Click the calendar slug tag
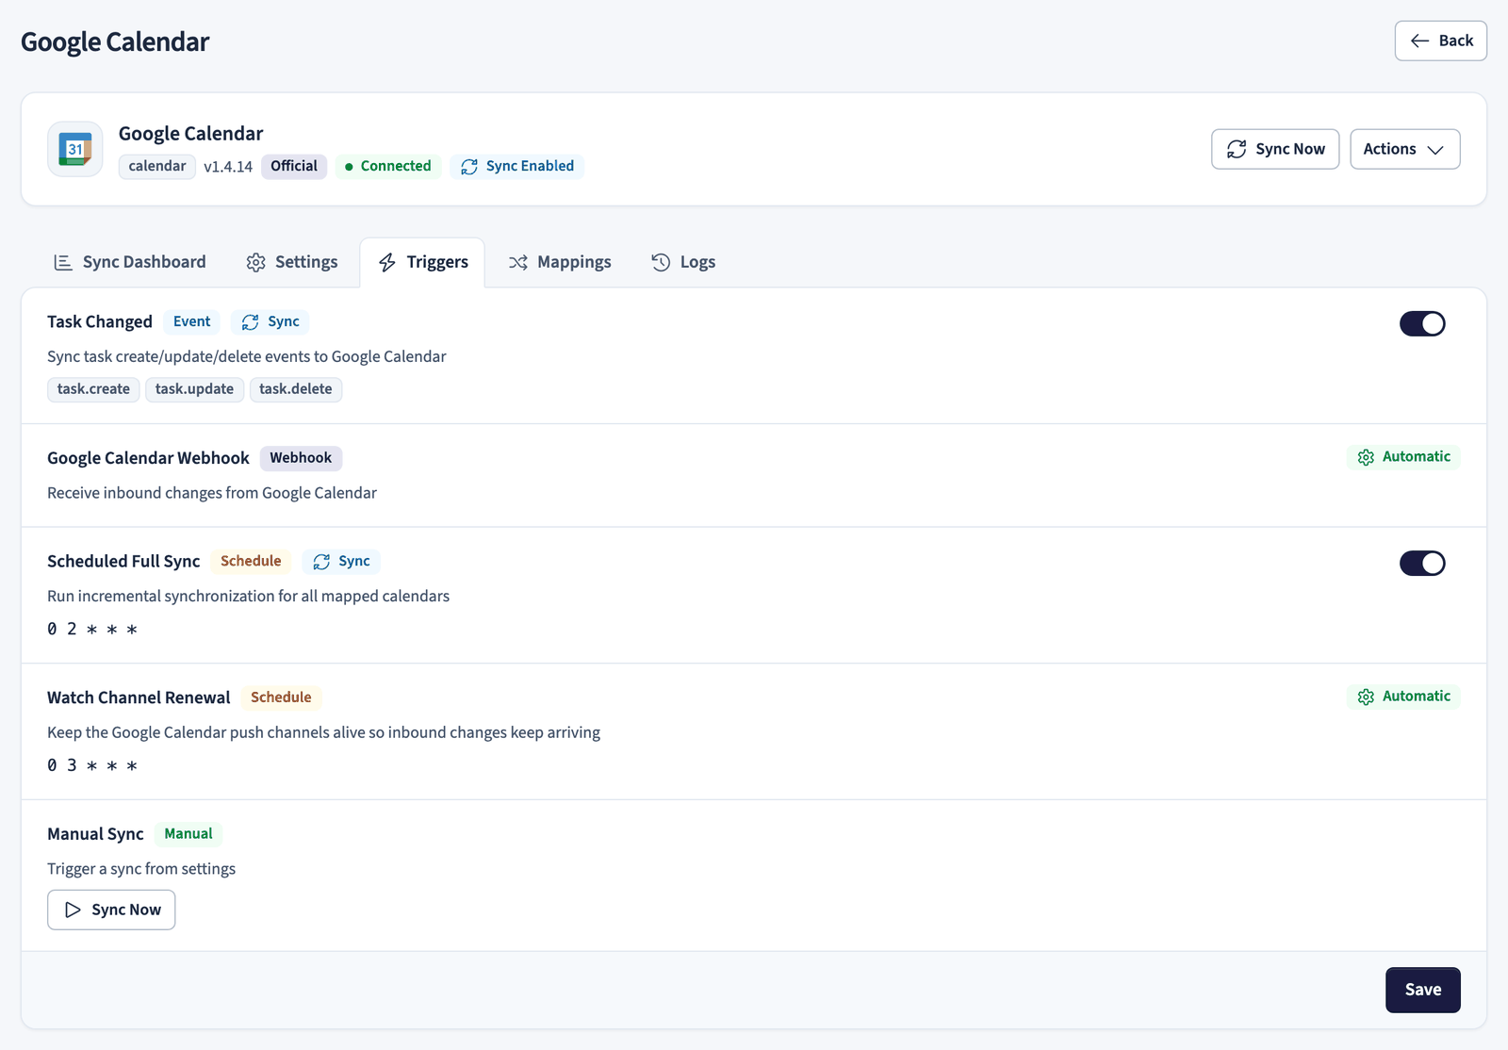 point(157,166)
